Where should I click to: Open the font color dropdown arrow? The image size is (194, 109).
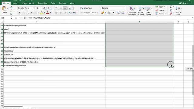(x=51, y=13)
